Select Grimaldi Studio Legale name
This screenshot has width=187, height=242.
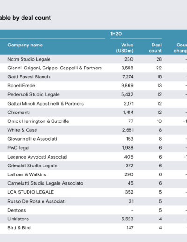[32, 166]
